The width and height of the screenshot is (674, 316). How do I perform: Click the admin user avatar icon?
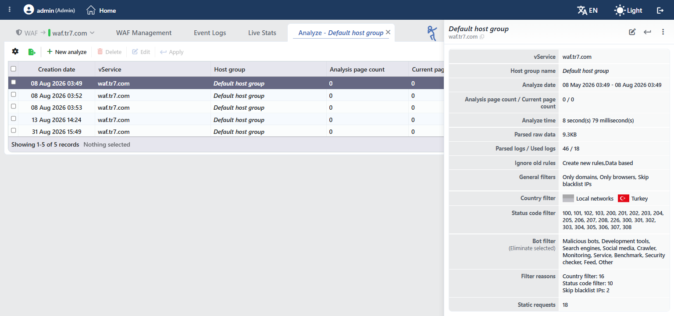29,10
